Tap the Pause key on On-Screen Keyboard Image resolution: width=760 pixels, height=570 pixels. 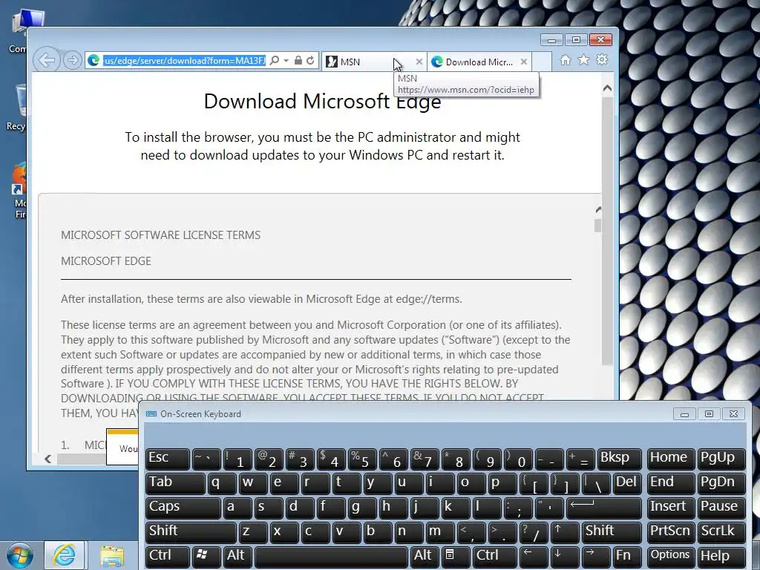(721, 507)
